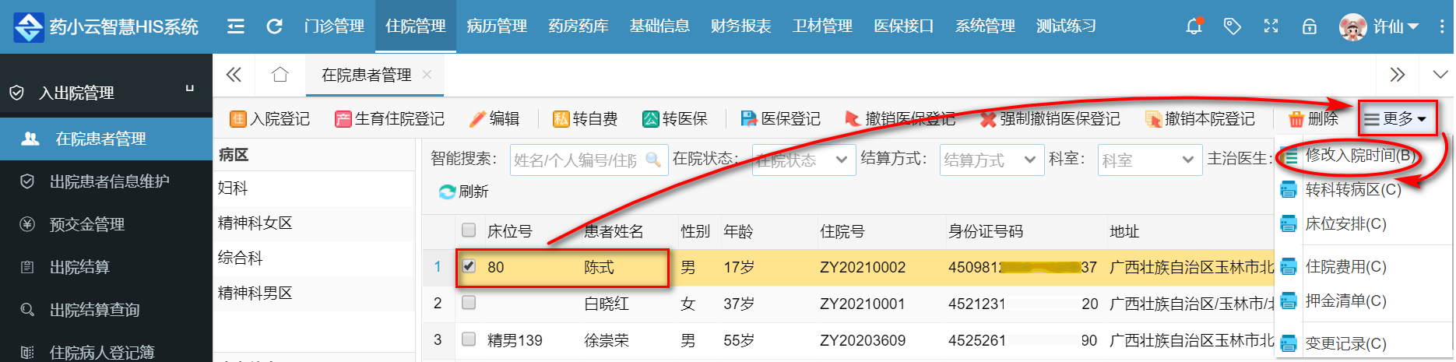Uncheck the checkbox for patient 陈式
The width and height of the screenshot is (1456, 362).
coord(469,266)
